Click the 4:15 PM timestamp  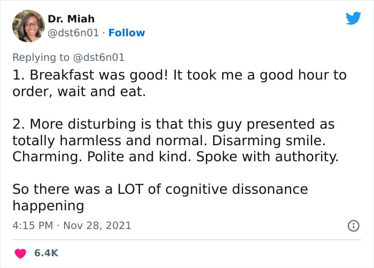tap(33, 226)
